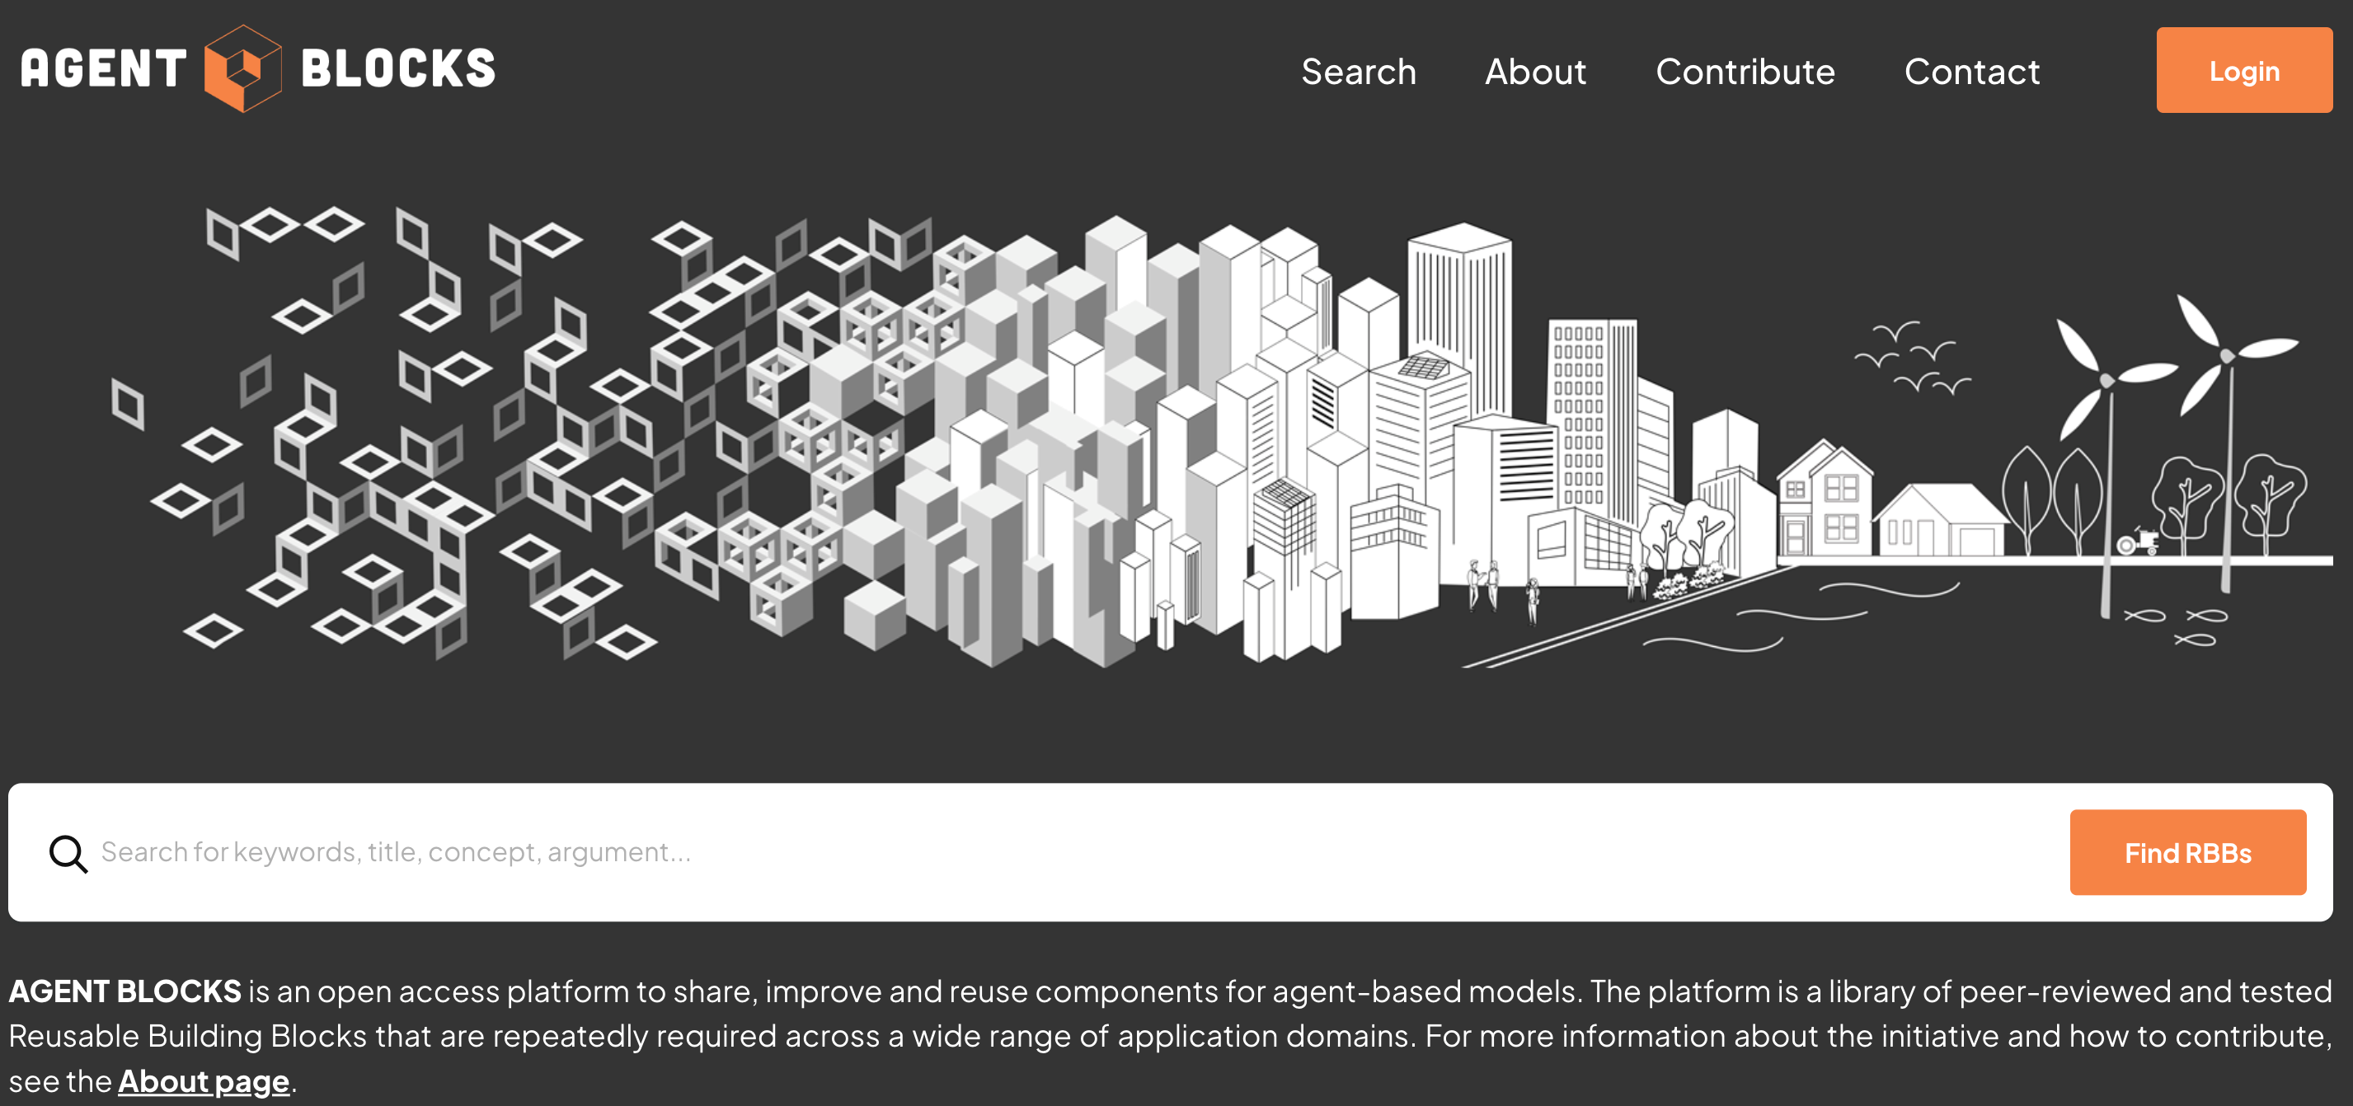This screenshot has height=1106, width=2353.
Task: Click the bold AGENT BLOCKS paragraph text
Action: point(125,991)
